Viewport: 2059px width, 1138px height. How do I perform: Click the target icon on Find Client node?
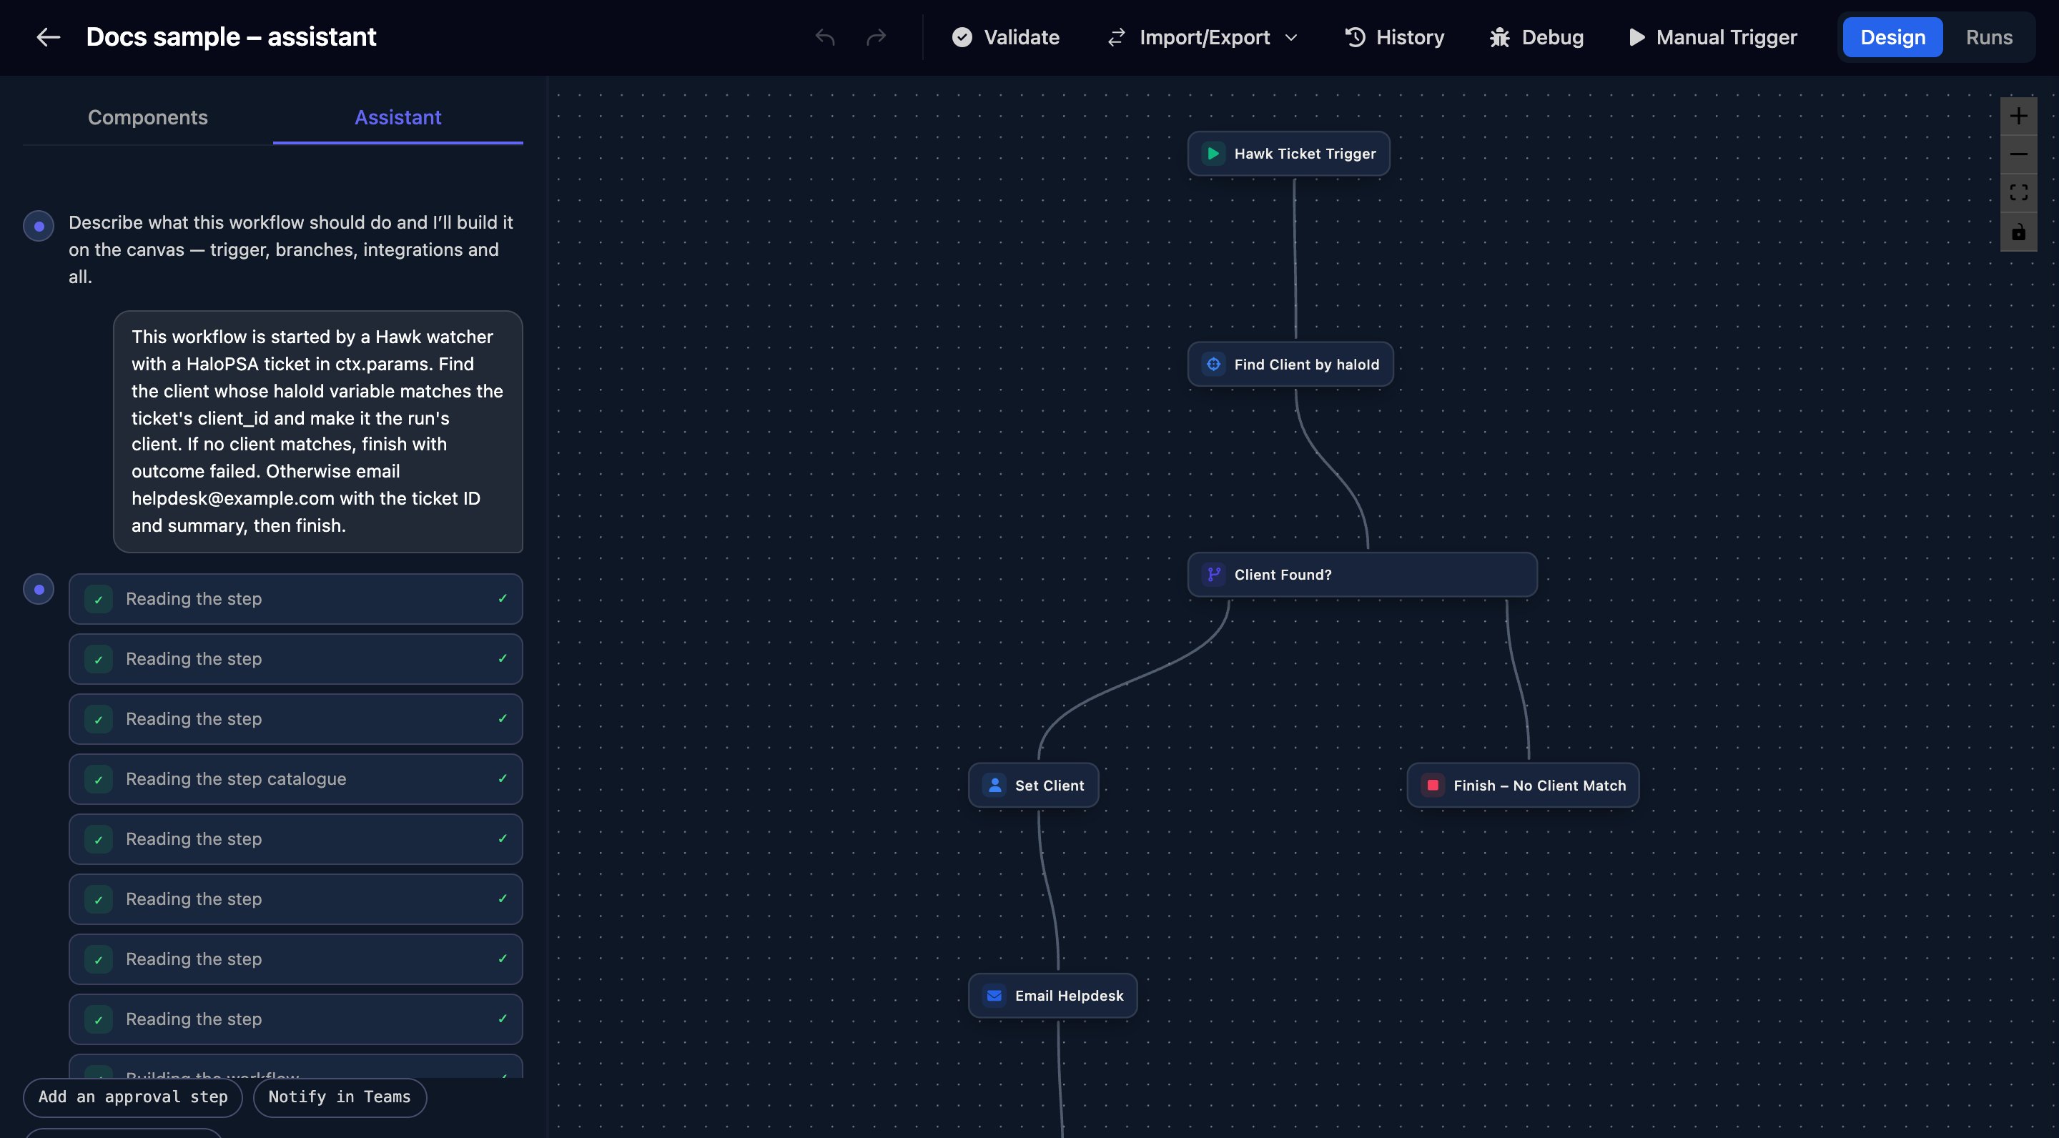pyautogui.click(x=1213, y=365)
